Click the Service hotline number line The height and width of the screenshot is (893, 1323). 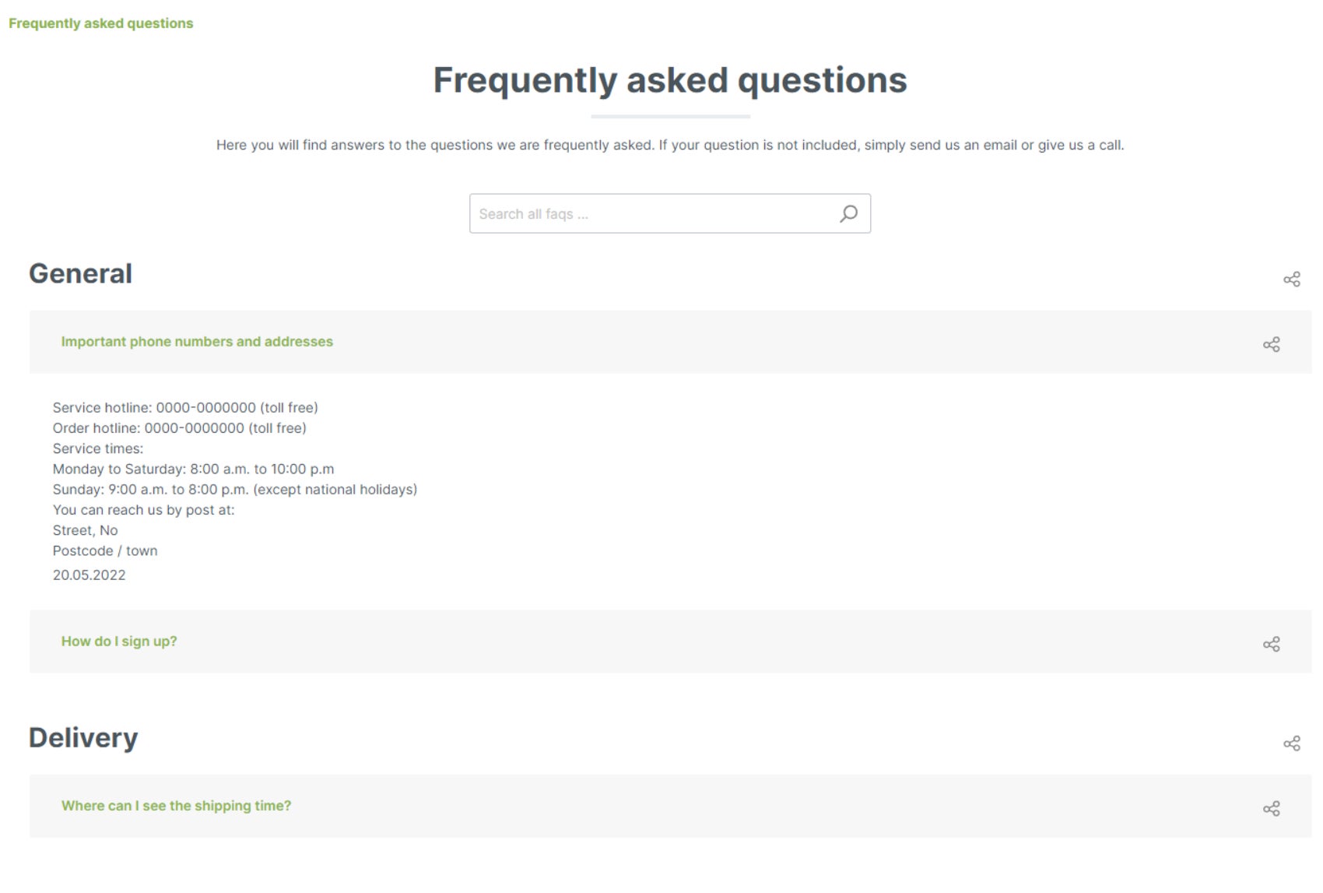pos(185,407)
